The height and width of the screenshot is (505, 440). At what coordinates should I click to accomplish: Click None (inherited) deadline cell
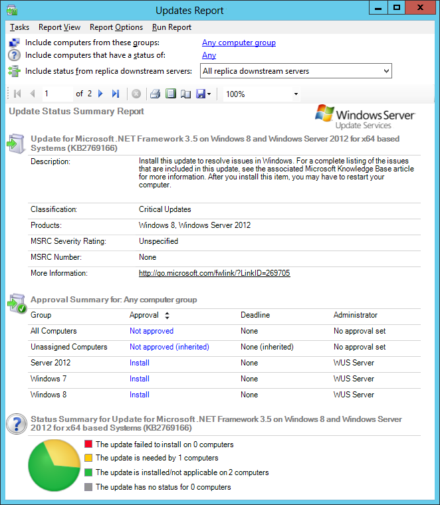[267, 347]
